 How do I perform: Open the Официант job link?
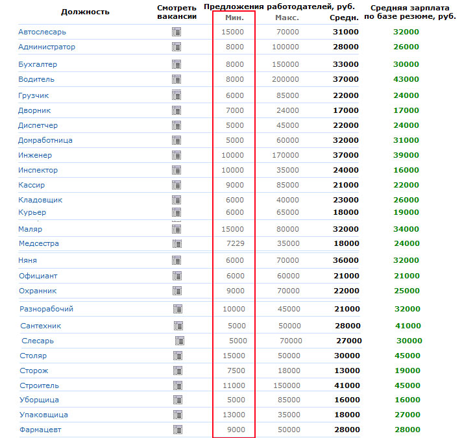pos(38,276)
